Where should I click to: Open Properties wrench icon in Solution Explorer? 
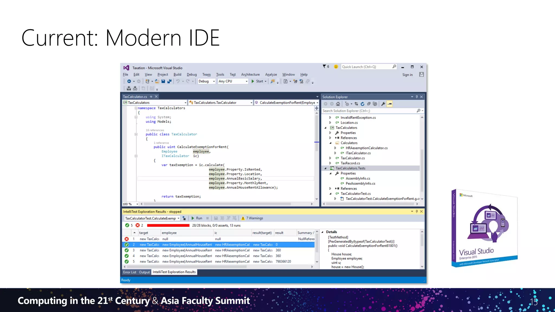[383, 104]
